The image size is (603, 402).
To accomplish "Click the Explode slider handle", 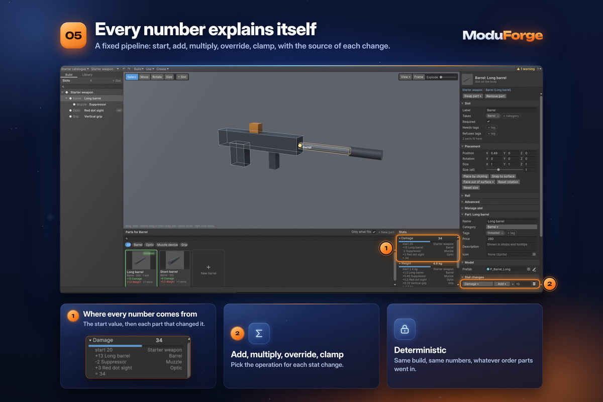I will pyautogui.click(x=441, y=77).
